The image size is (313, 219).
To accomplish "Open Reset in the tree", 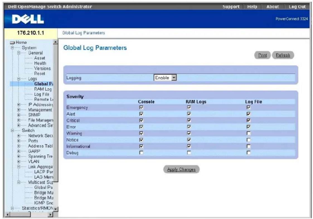I will tap(40, 73).
